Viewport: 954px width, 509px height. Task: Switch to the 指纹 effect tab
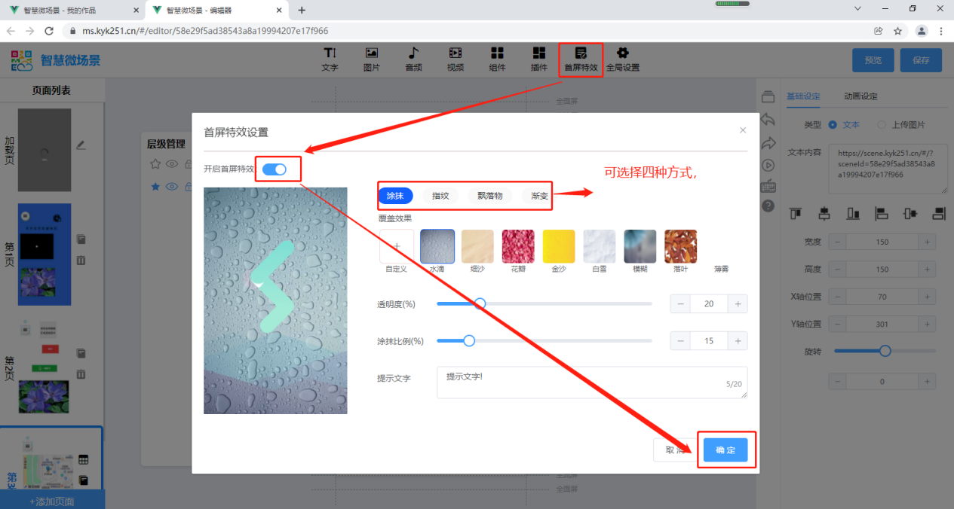tap(440, 196)
